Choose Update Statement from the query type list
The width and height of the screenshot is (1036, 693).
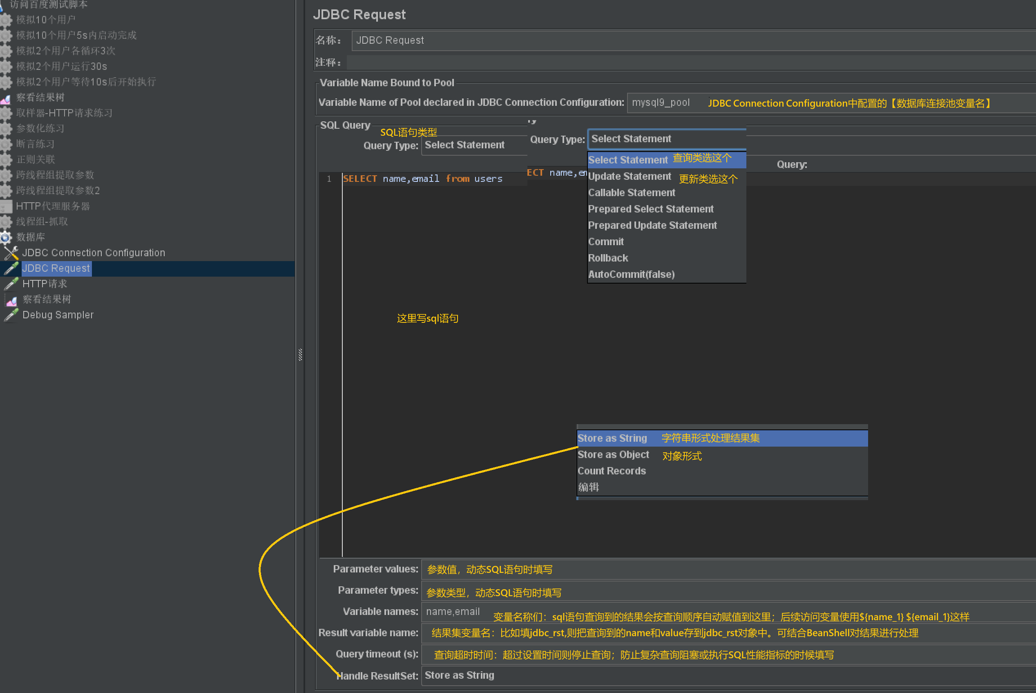[x=629, y=177]
